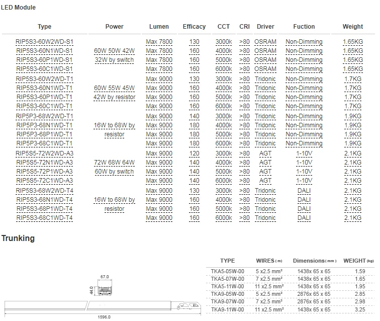Click the Lumen column header
This screenshot has height=321, width=380.
[159, 27]
